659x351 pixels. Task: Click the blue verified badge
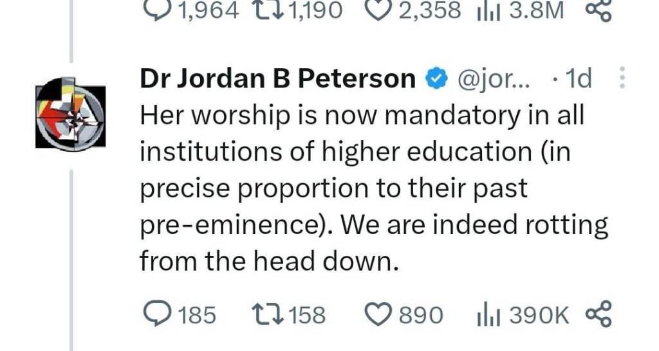436,79
